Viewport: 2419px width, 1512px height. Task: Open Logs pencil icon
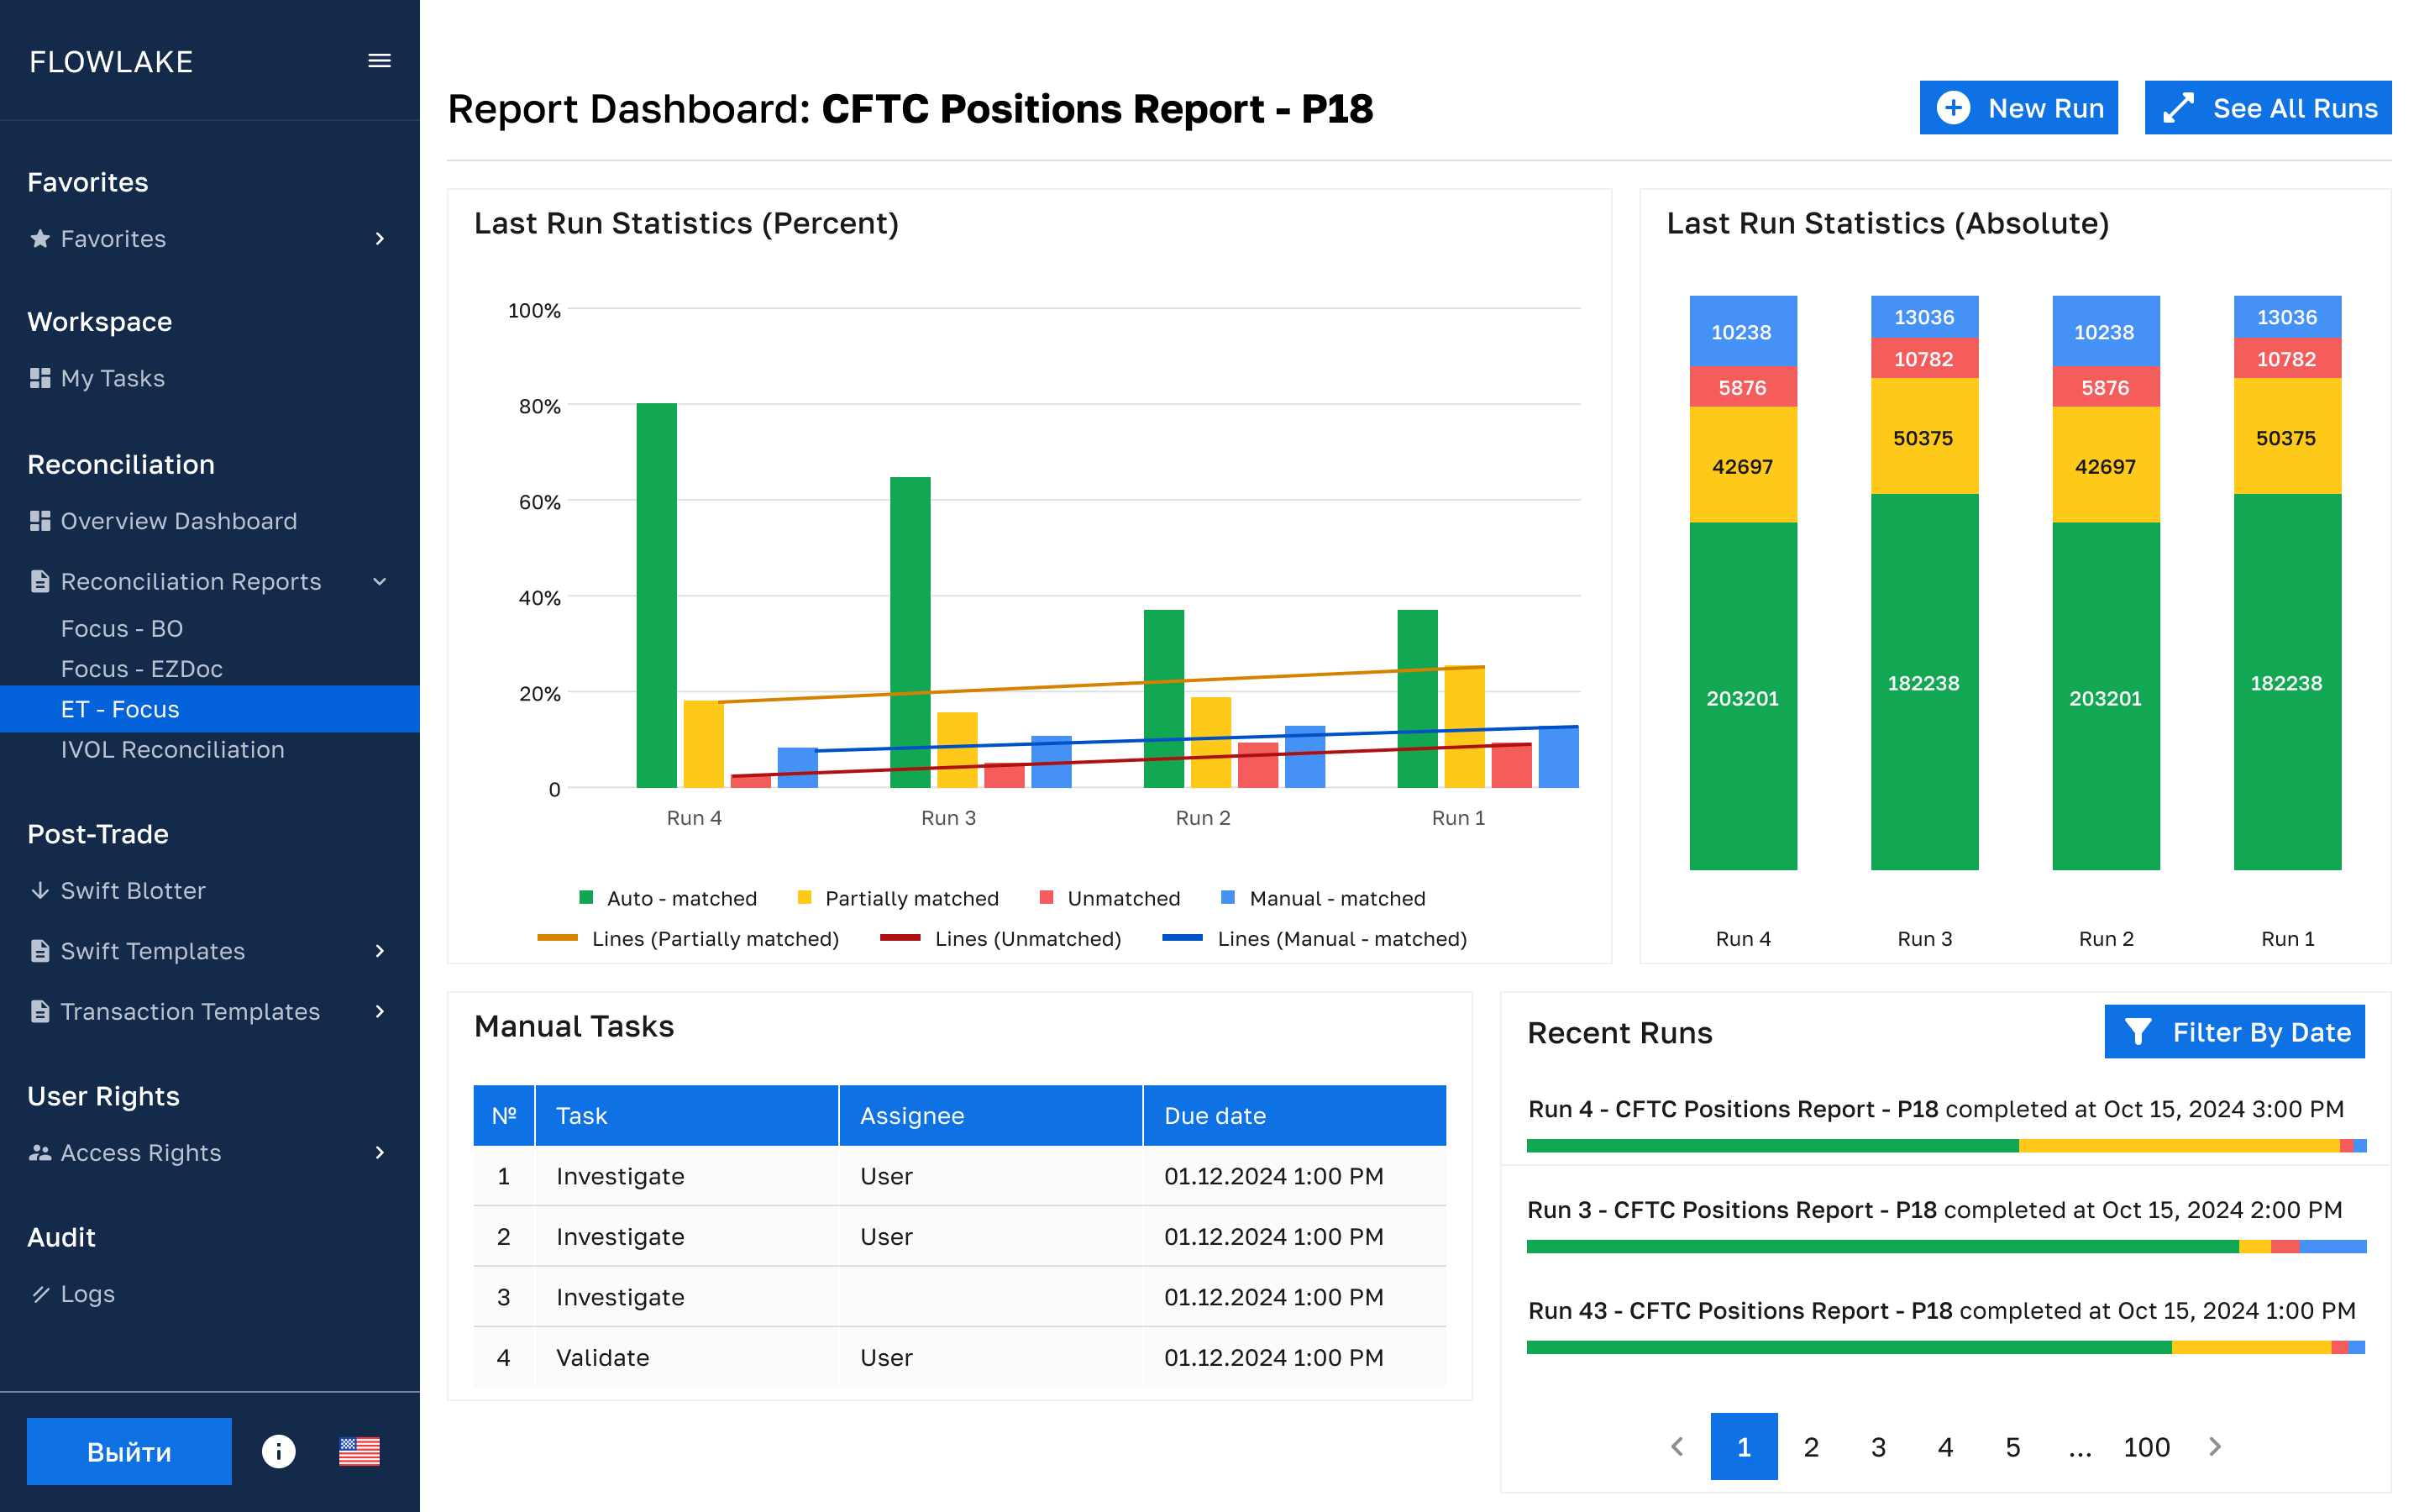pos(40,1294)
